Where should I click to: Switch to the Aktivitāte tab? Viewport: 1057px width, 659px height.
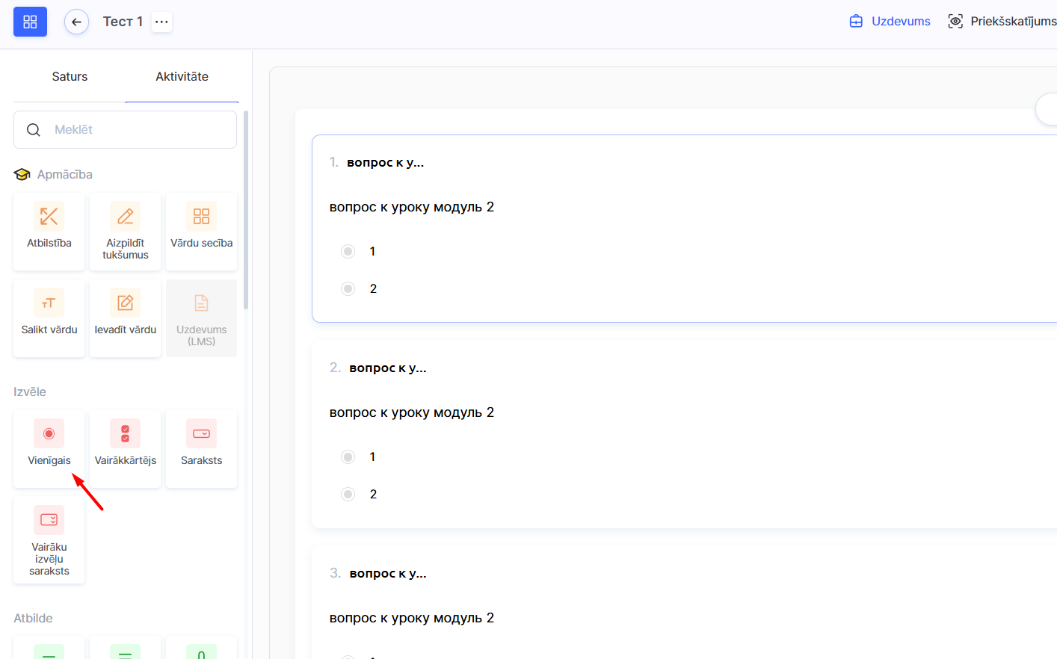tap(182, 76)
